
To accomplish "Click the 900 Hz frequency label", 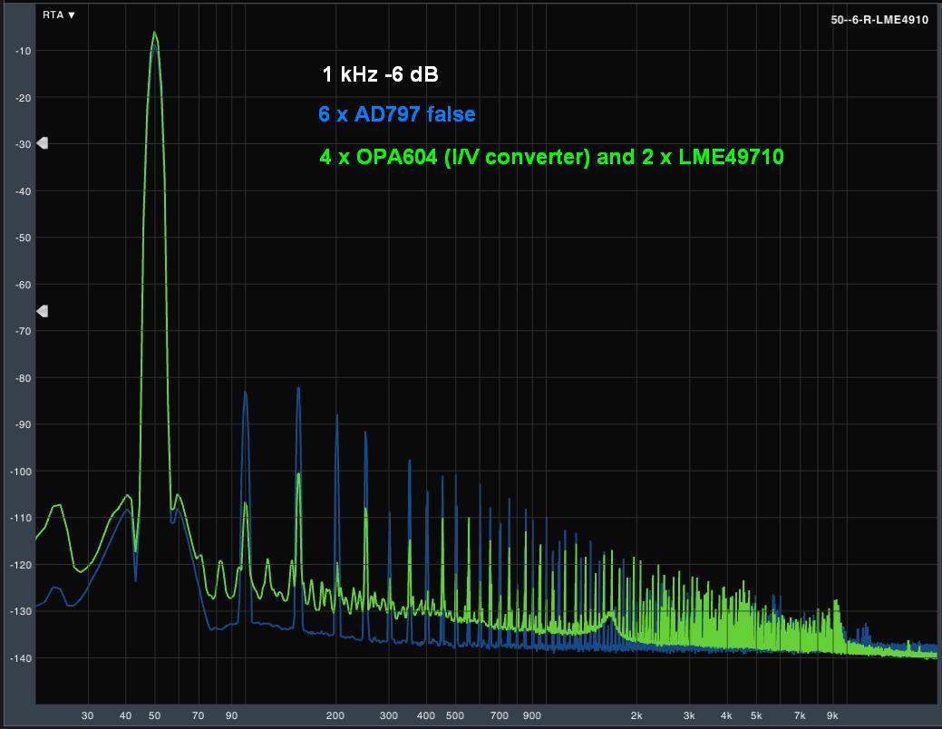I will pos(532,715).
